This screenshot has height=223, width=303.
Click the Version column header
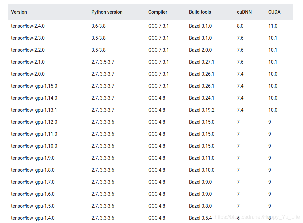coord(19,12)
